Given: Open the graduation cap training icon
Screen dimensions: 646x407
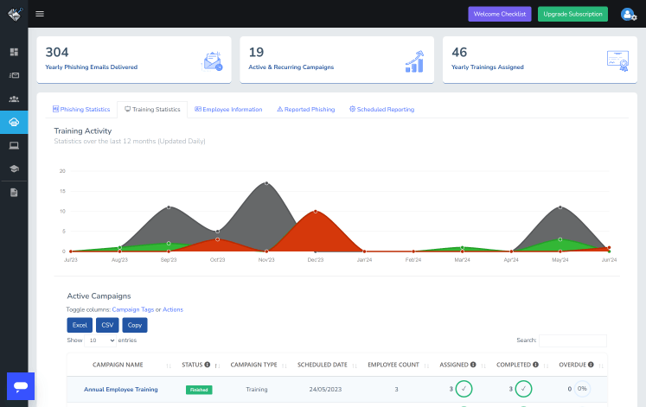Looking at the screenshot, I should pos(14,169).
